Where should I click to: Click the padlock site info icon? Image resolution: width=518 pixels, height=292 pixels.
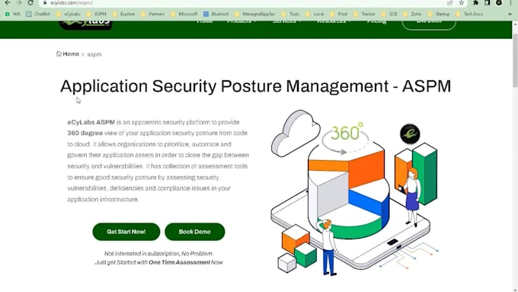point(45,2)
